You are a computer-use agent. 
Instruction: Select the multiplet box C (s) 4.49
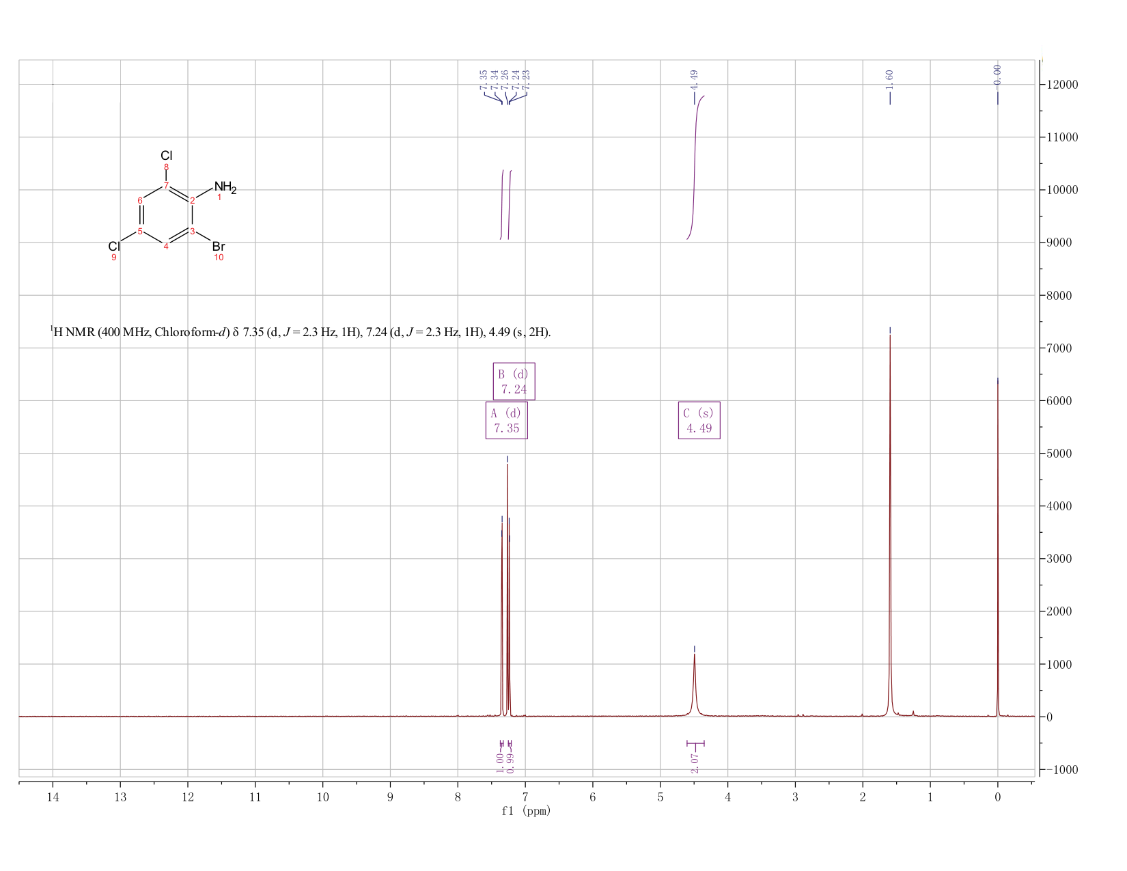[699, 420]
